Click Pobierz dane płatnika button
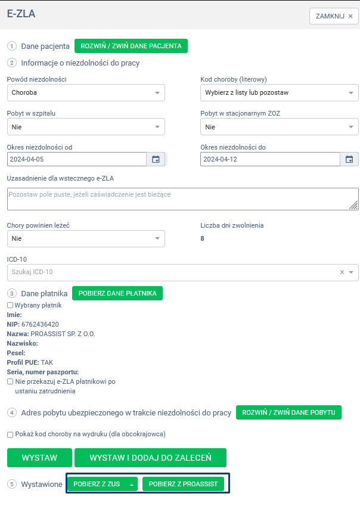Viewport: 360px width, 506px height. point(117,293)
